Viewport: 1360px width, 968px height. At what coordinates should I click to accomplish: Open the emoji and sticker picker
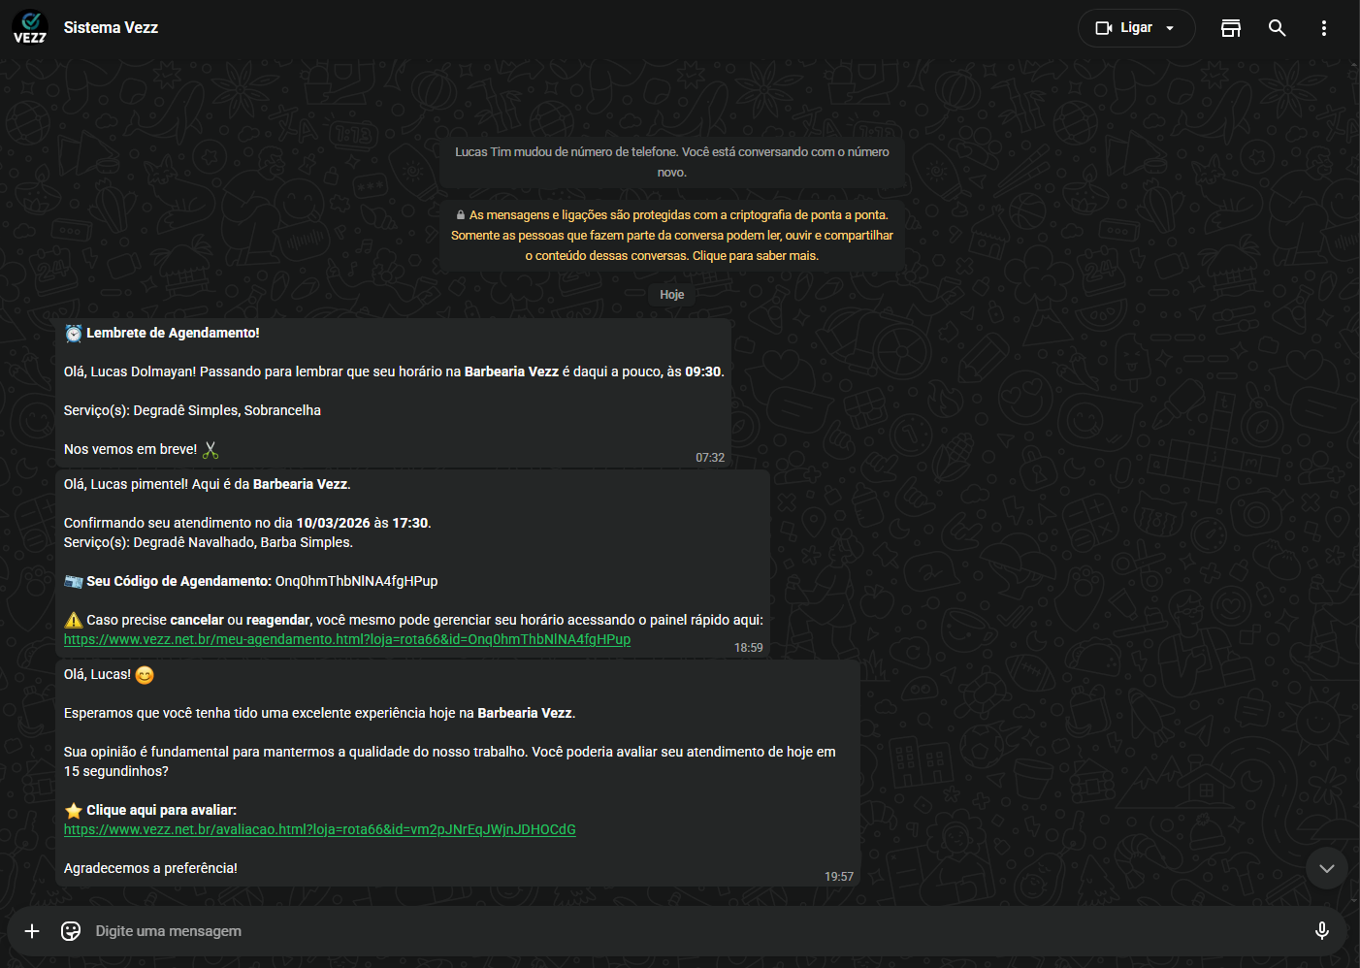pos(71,931)
